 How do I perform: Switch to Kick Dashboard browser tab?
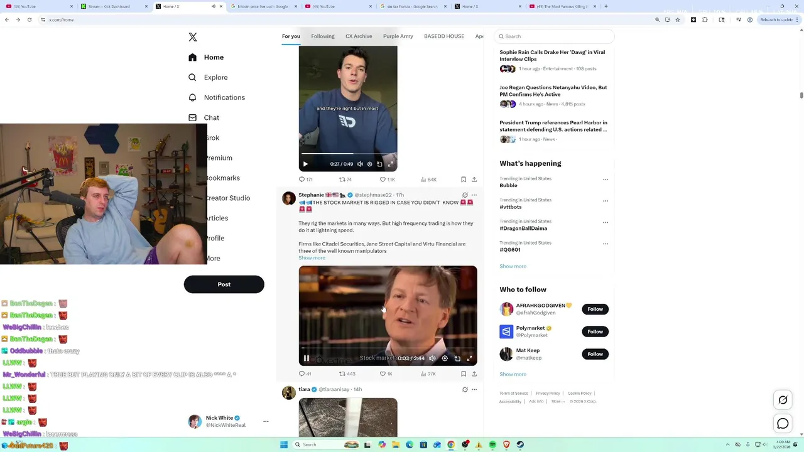[113, 6]
